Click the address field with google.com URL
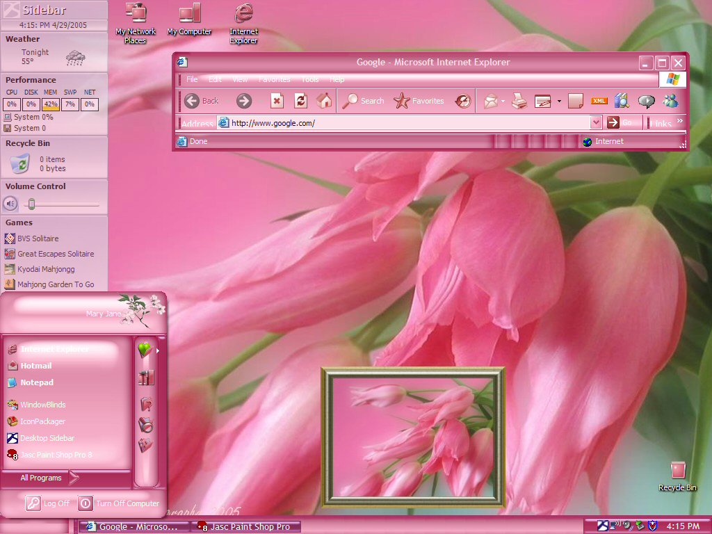The width and height of the screenshot is (712, 534). pos(404,122)
